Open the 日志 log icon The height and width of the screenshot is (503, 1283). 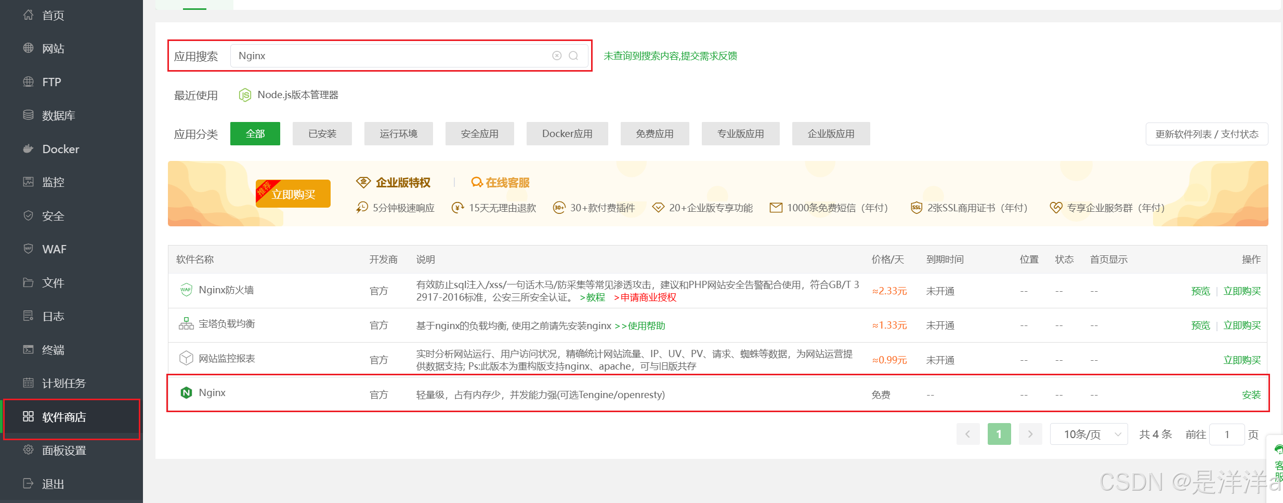click(x=29, y=316)
